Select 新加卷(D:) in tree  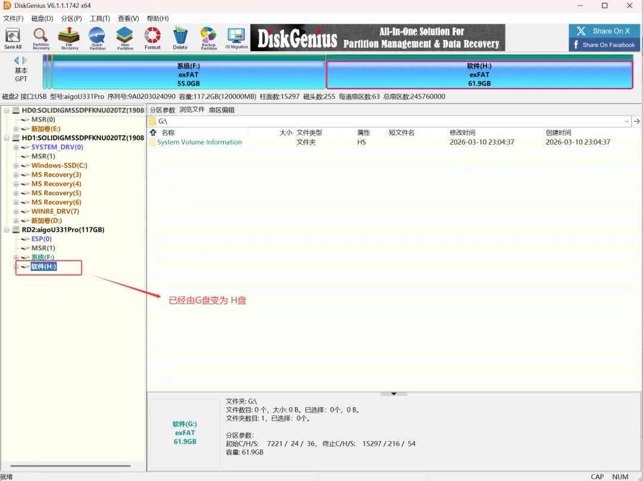[x=46, y=221]
